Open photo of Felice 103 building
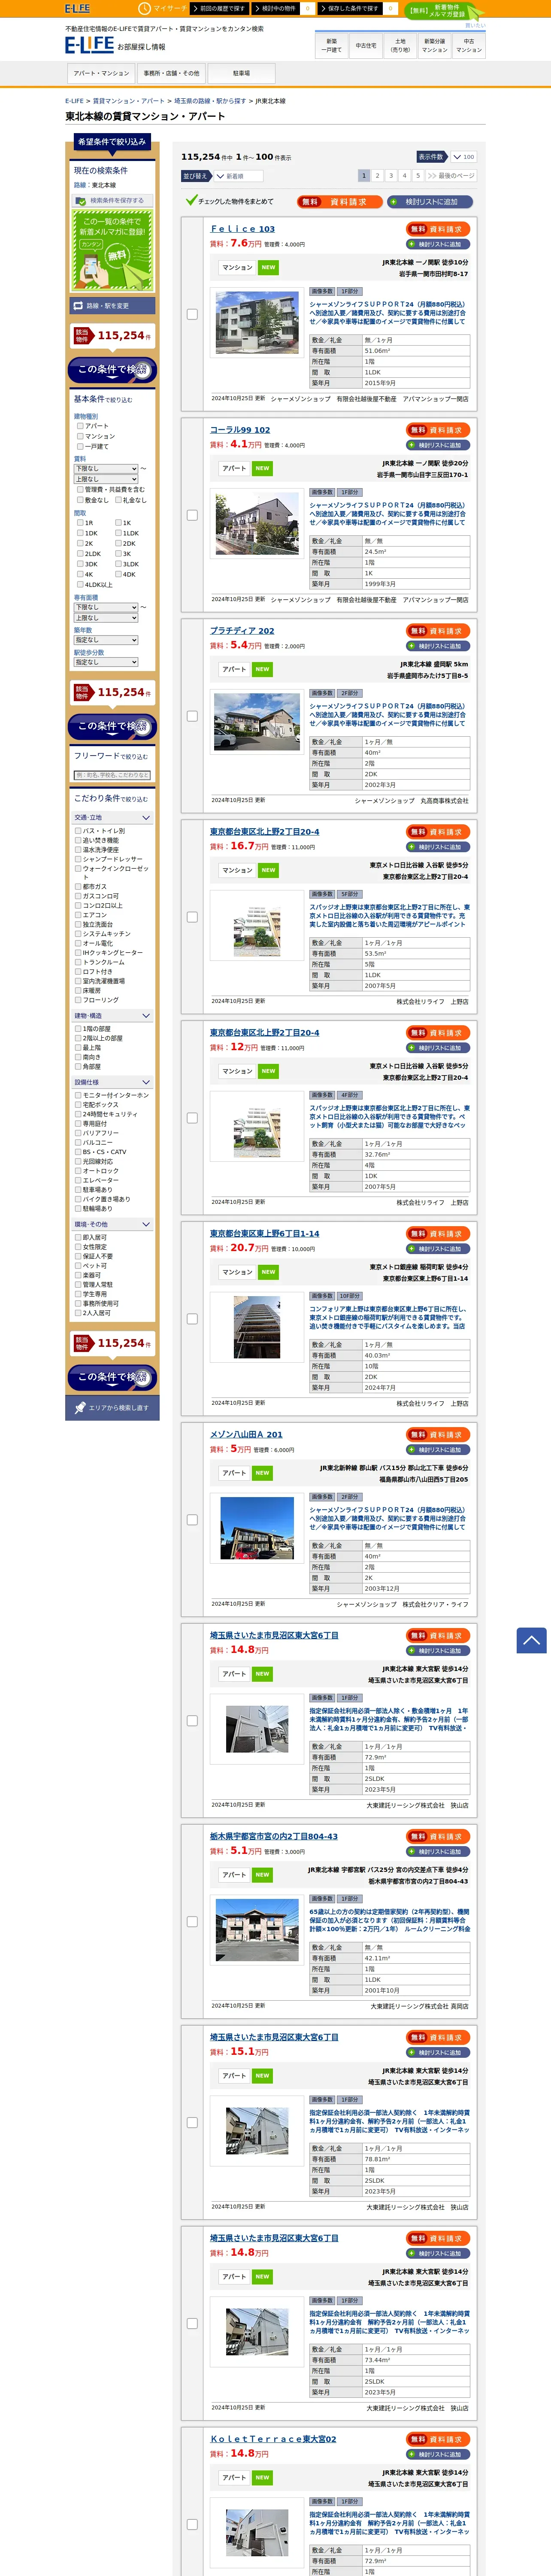Viewport: 551px width, 2576px height. point(257,323)
